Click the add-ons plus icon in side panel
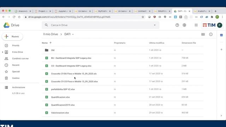The image size is (226, 127). [x=221, y=49]
